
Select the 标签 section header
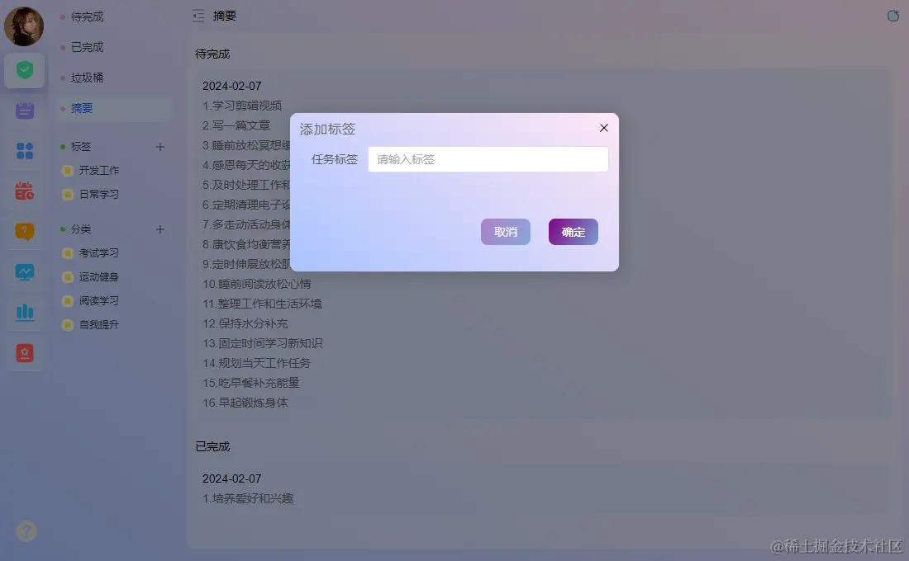click(81, 147)
